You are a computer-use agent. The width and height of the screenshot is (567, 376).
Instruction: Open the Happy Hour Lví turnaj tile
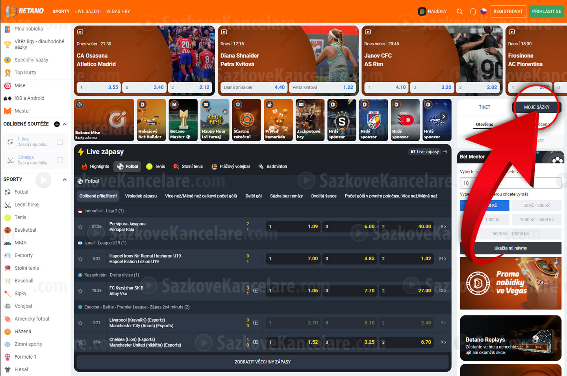click(x=215, y=120)
